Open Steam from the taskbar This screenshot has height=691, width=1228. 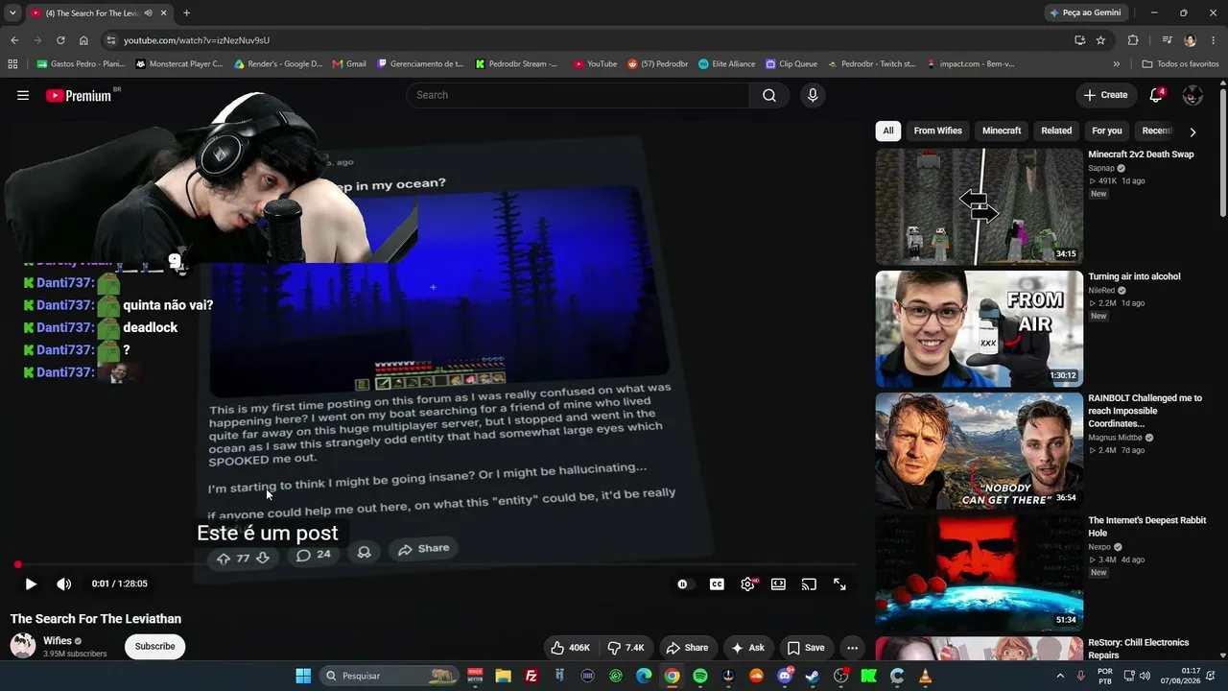coord(813,676)
